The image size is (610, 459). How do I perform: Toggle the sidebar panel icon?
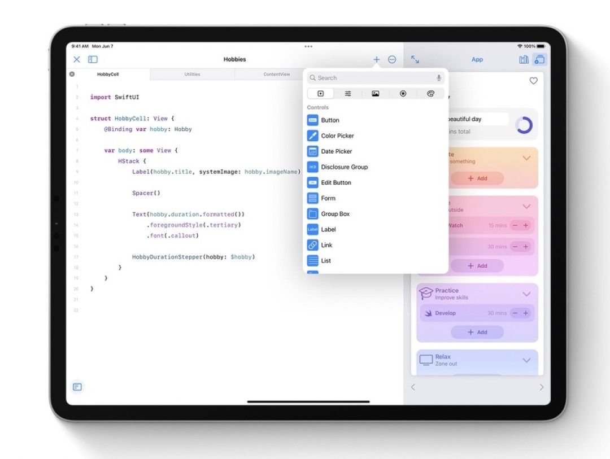pos(93,59)
